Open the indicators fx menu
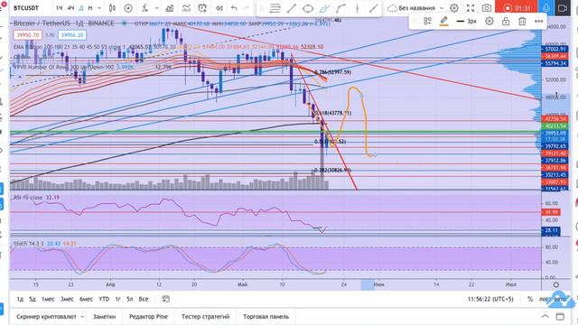578x325 pixels. (145, 8)
